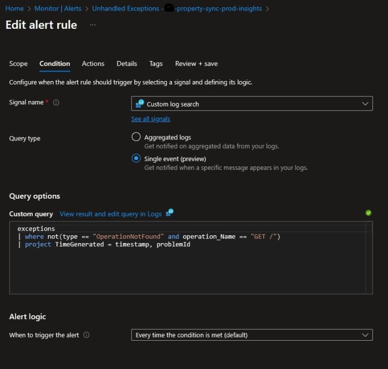Image resolution: width=388 pixels, height=369 pixels.
Task: Click "OperationNotFound" string in query
Action: pos(128,236)
